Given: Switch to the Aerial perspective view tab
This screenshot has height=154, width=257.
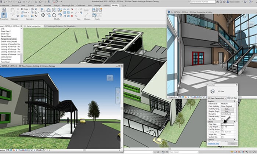Looking at the screenshot, I should click(34, 26).
